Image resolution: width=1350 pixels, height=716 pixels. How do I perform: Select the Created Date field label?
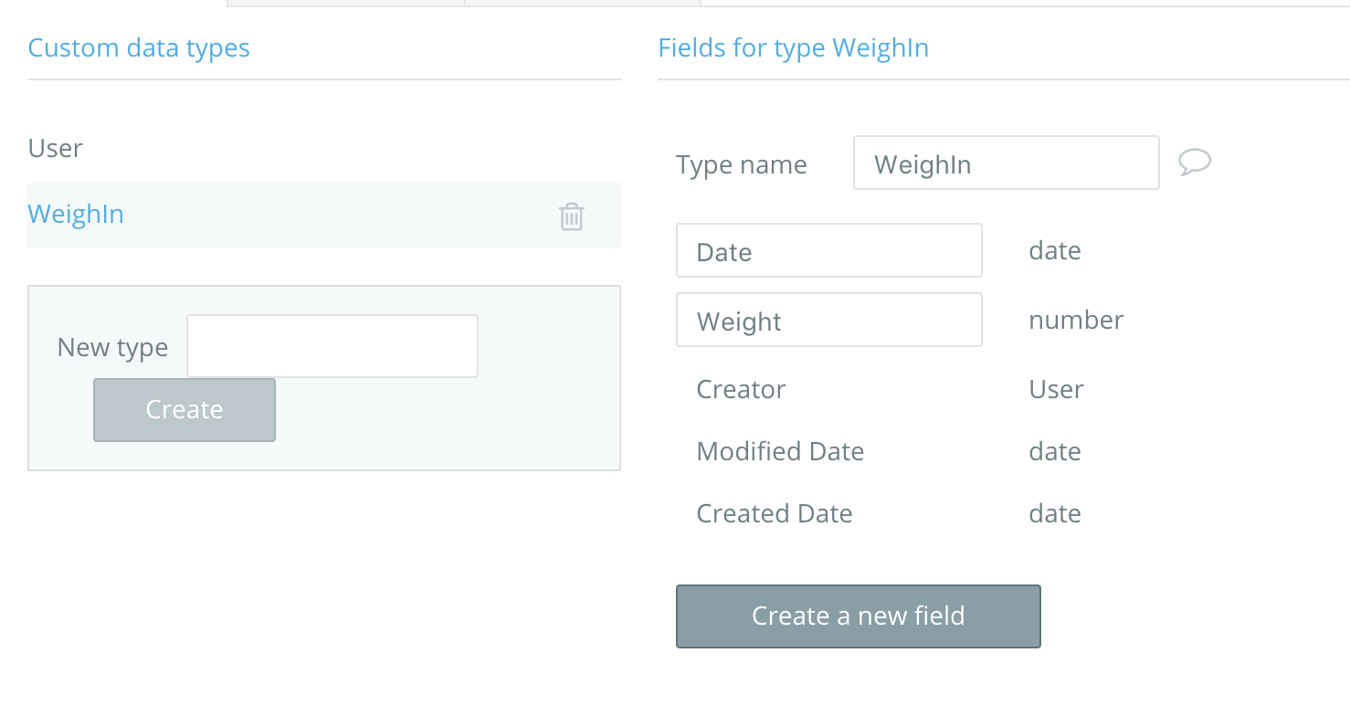coord(774,514)
